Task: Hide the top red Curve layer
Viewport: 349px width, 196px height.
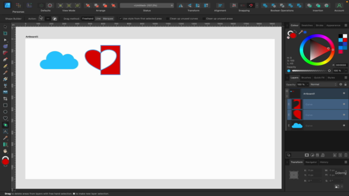Action: pos(344,104)
